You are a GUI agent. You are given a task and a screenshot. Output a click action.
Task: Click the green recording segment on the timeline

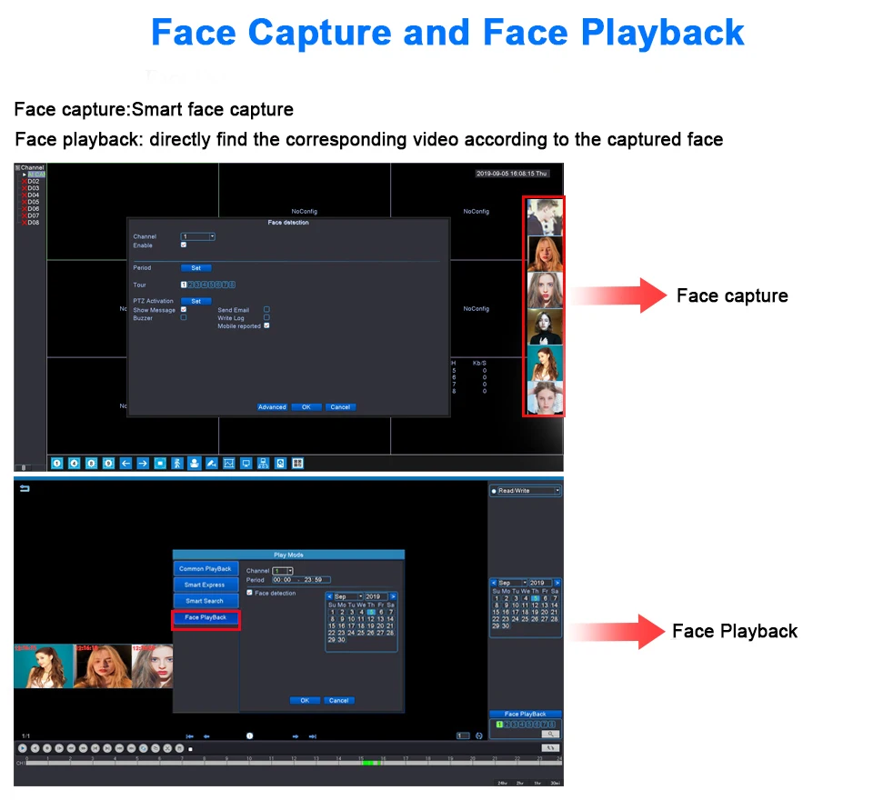[369, 763]
